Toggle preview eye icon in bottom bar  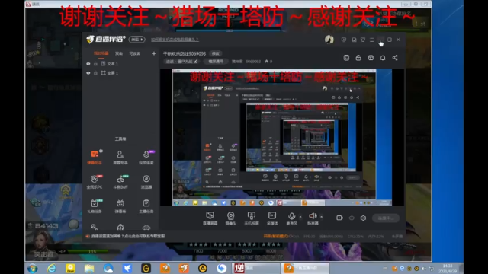[352, 218]
